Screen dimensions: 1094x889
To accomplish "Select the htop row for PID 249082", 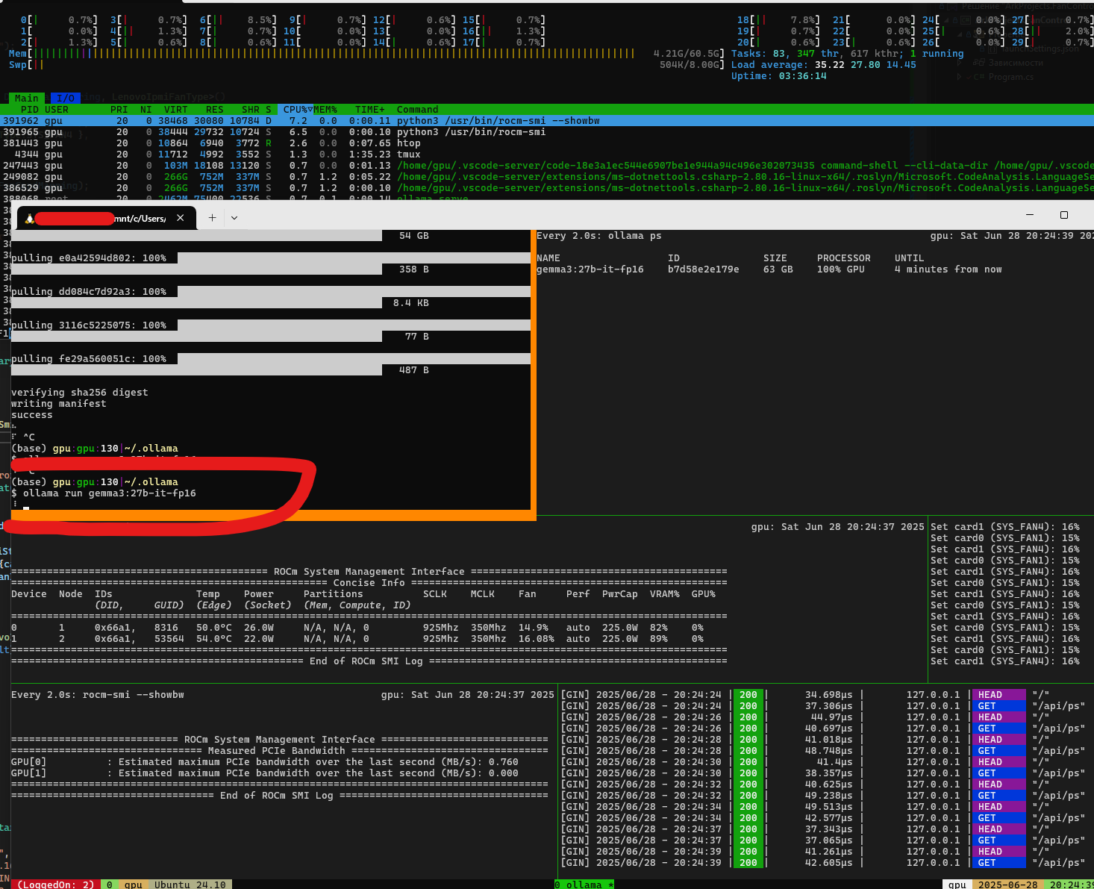I will (x=547, y=177).
